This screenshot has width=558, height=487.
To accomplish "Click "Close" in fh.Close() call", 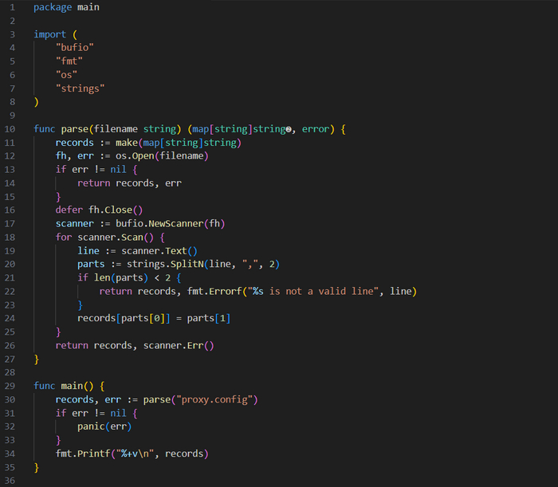I will coord(119,210).
